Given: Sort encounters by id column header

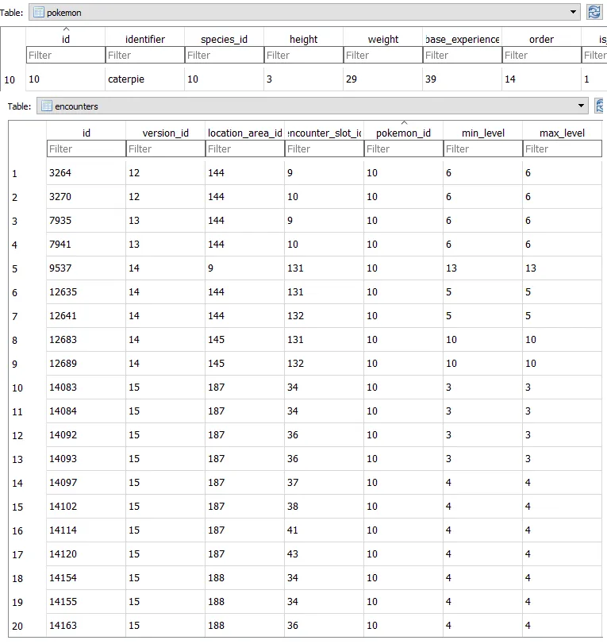Looking at the screenshot, I should [x=86, y=133].
